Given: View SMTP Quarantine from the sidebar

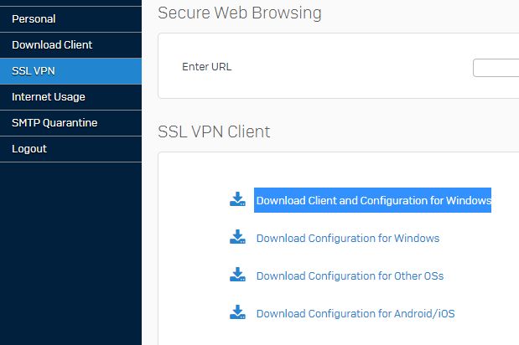Looking at the screenshot, I should 70,123.
